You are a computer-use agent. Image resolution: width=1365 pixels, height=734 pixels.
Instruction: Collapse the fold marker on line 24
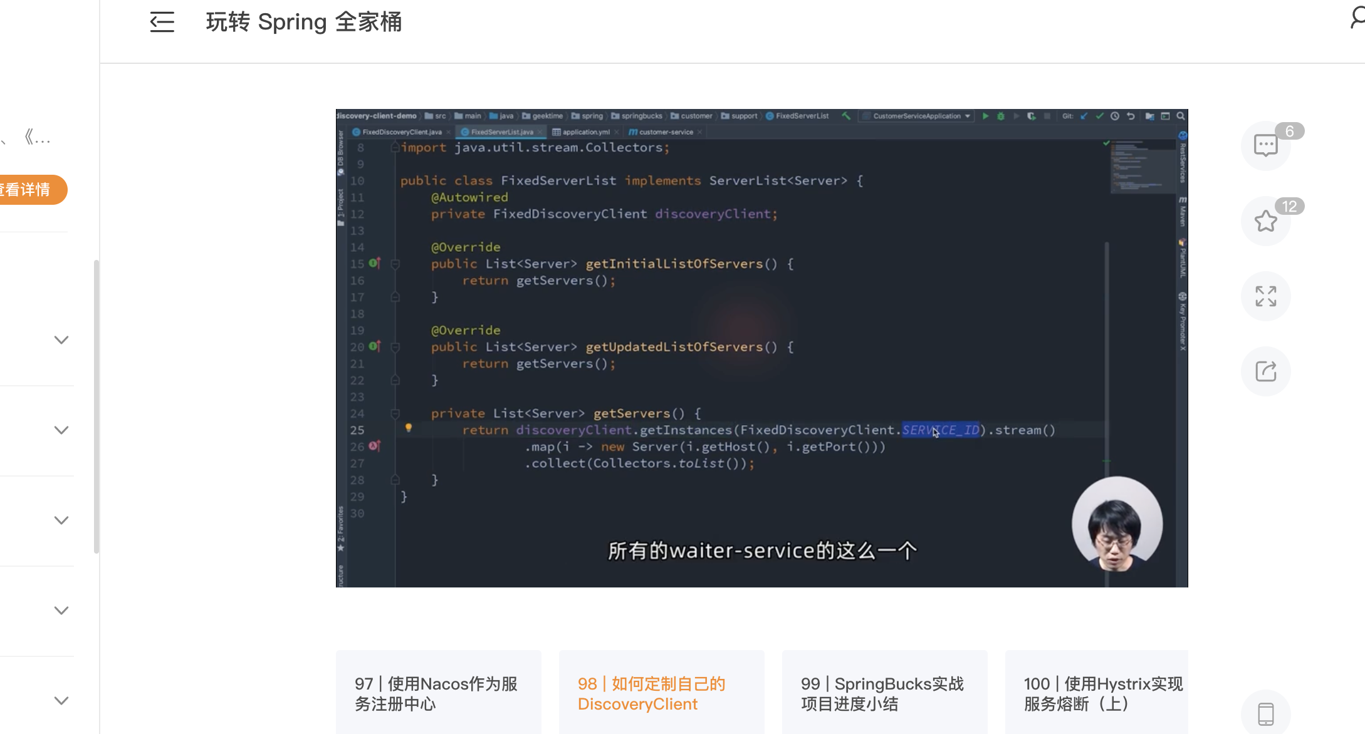[x=395, y=413]
